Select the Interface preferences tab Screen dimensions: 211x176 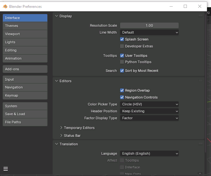pos(25,18)
